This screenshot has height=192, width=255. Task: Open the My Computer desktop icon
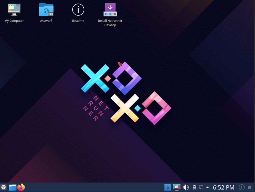pos(14,10)
